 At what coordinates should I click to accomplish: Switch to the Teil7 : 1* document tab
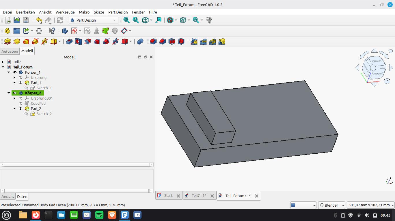pyautogui.click(x=199, y=196)
